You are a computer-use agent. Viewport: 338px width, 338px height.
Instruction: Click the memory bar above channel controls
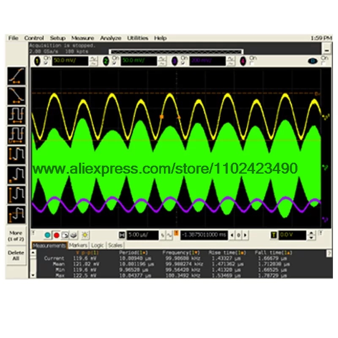coord(176,52)
